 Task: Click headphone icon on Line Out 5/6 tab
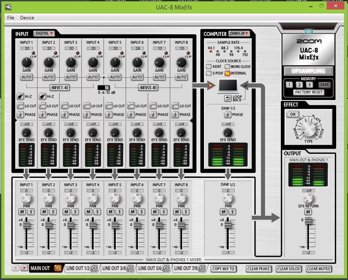point(166,268)
